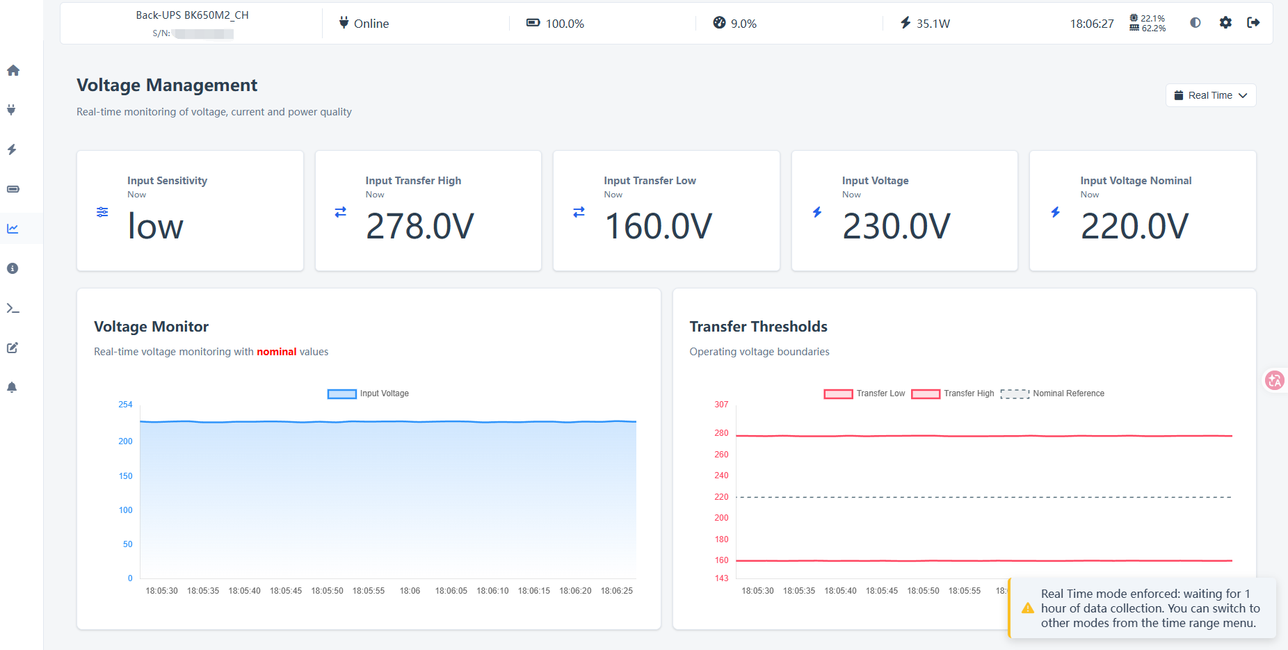Open settings via the gear icon

click(1225, 22)
